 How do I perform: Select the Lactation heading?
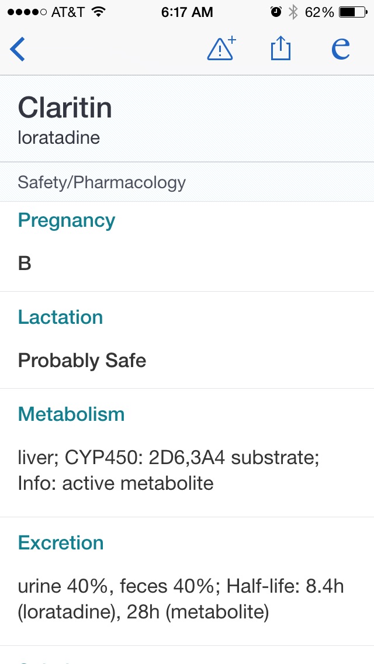tap(61, 317)
